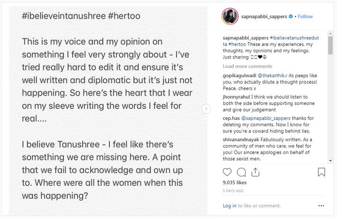The width and height of the screenshot is (337, 218).
Task: Open sapnapabbi_sappers profile picture
Action: pos(230,16)
